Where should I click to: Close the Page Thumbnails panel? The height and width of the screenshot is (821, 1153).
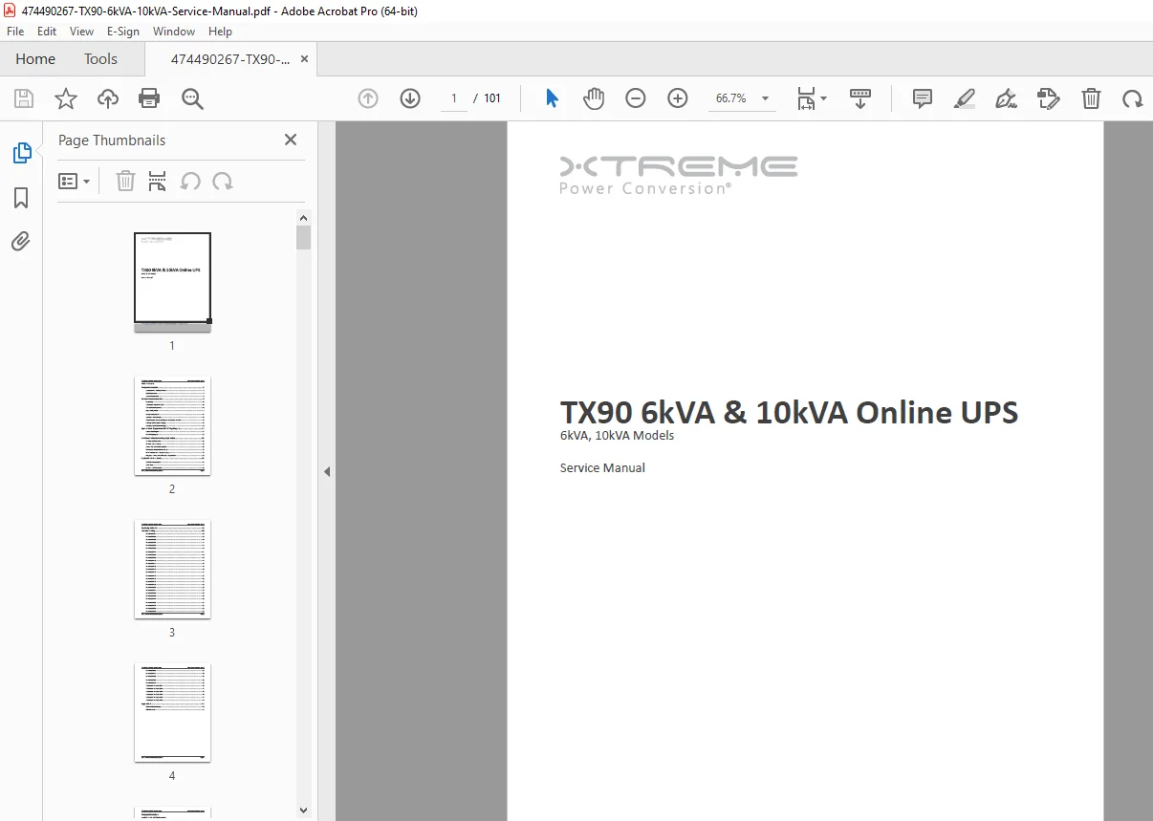pyautogui.click(x=291, y=140)
